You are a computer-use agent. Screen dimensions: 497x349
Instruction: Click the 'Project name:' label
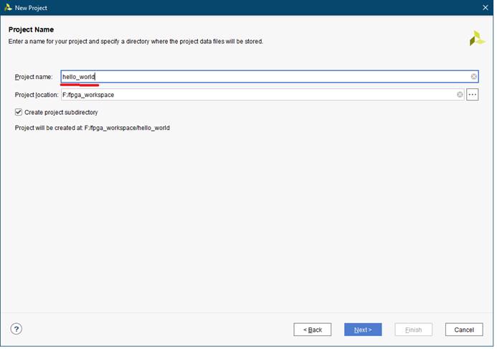point(34,77)
